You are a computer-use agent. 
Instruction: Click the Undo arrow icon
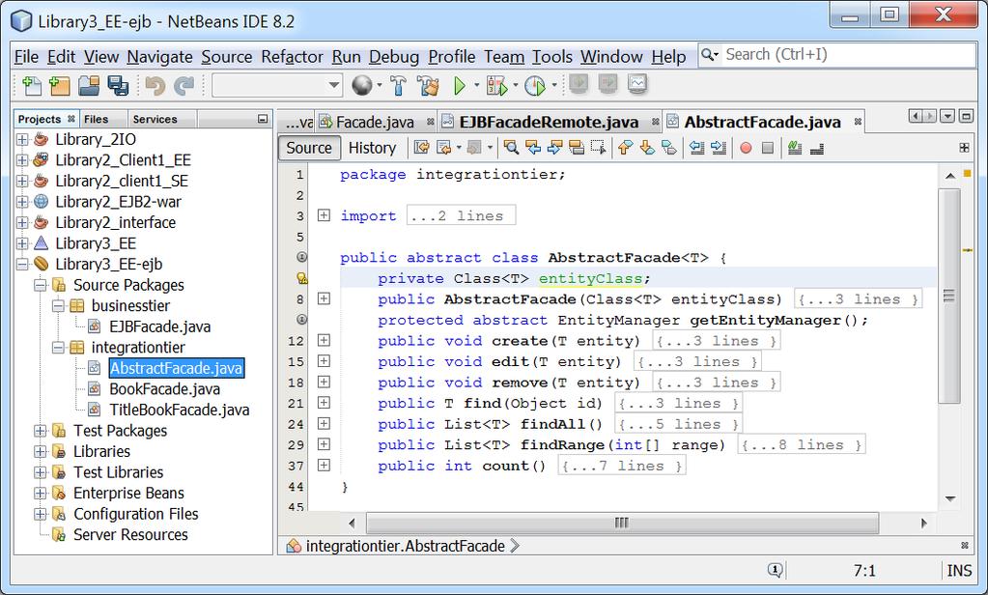point(155,85)
